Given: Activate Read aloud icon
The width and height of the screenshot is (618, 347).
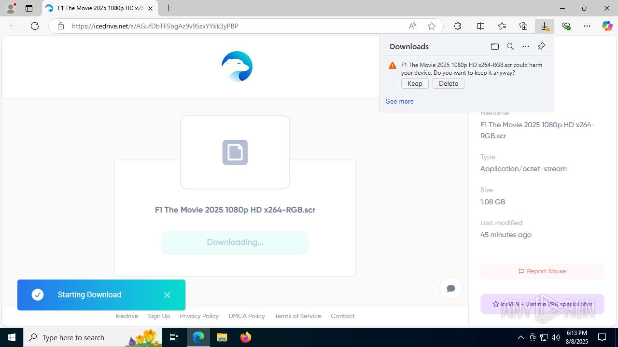Looking at the screenshot, I should click(412, 26).
